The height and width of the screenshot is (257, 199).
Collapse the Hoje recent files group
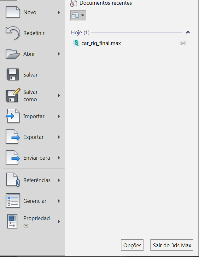tap(188, 32)
